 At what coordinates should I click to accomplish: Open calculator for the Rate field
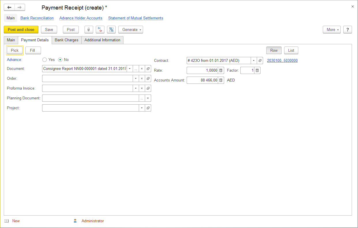221,71
